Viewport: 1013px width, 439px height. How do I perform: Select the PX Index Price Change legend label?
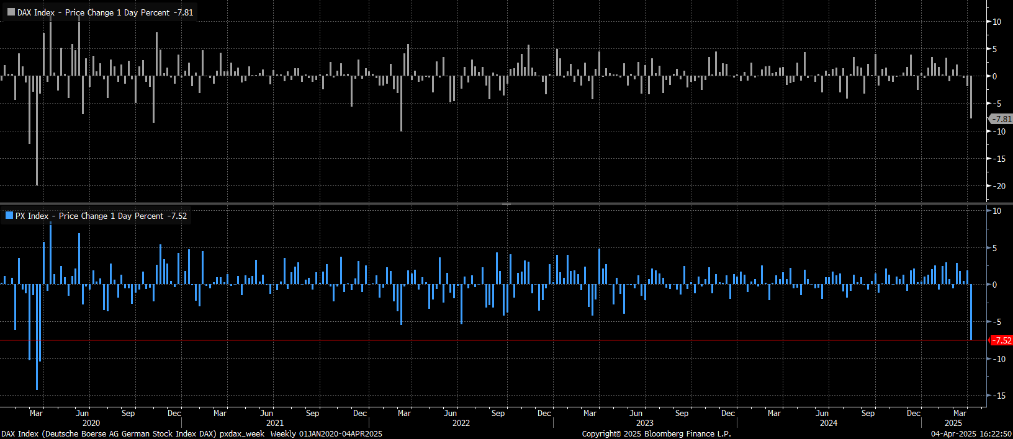pos(101,216)
